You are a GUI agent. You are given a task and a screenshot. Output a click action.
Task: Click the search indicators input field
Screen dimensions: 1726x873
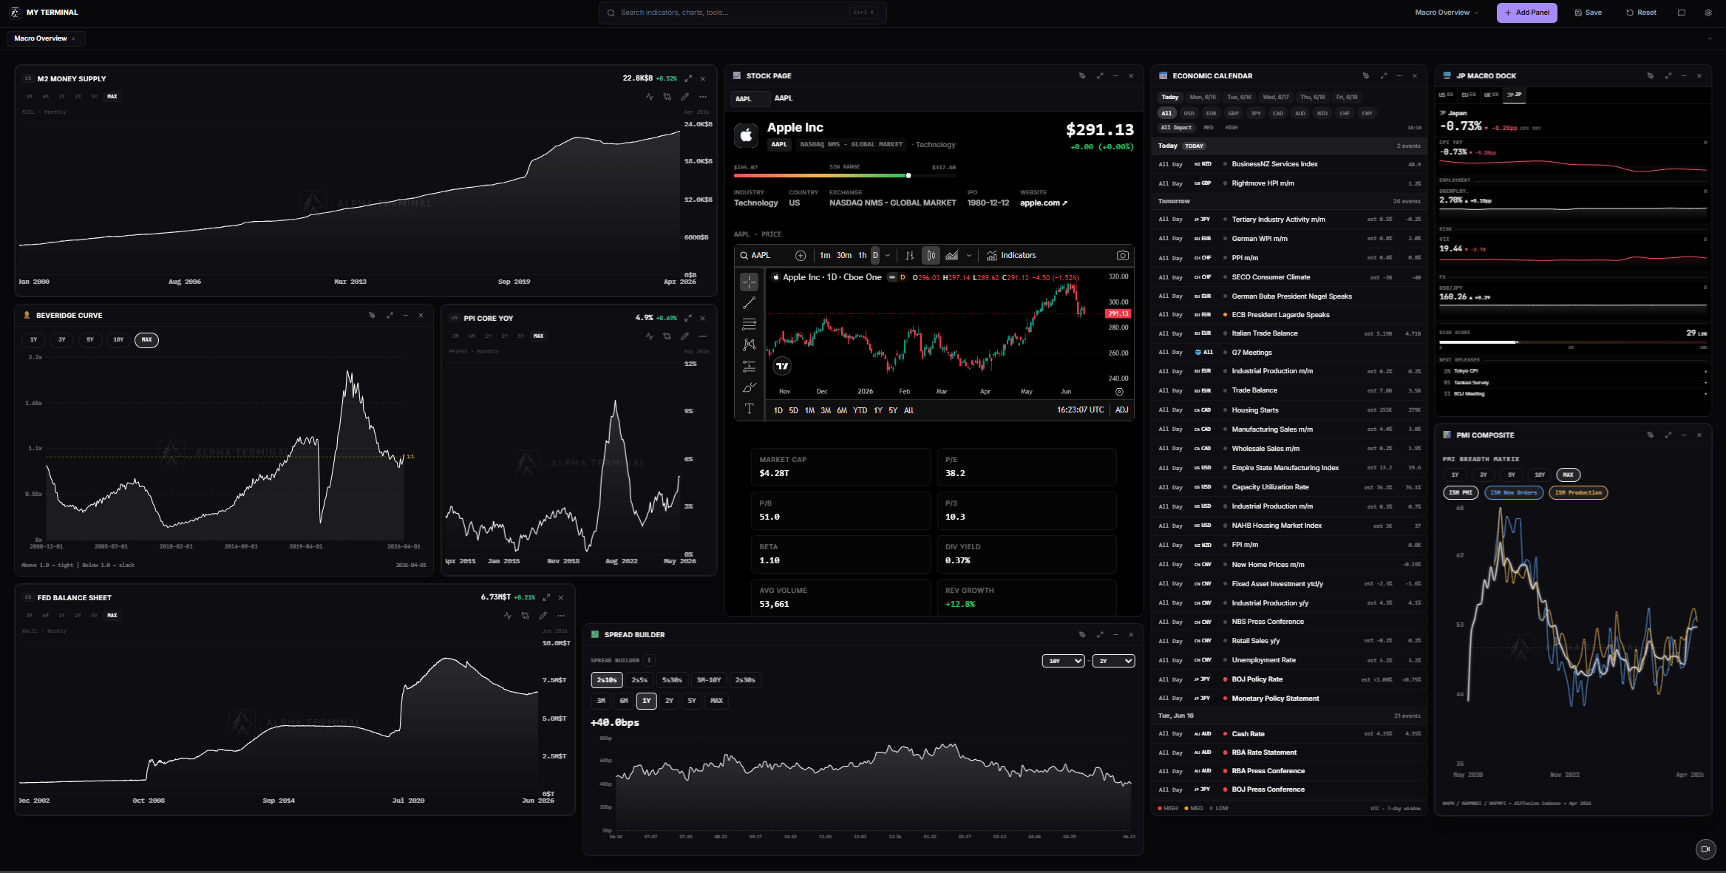742,13
